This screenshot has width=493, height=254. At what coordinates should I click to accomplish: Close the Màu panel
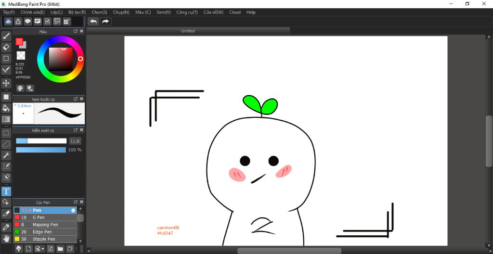pos(81,31)
